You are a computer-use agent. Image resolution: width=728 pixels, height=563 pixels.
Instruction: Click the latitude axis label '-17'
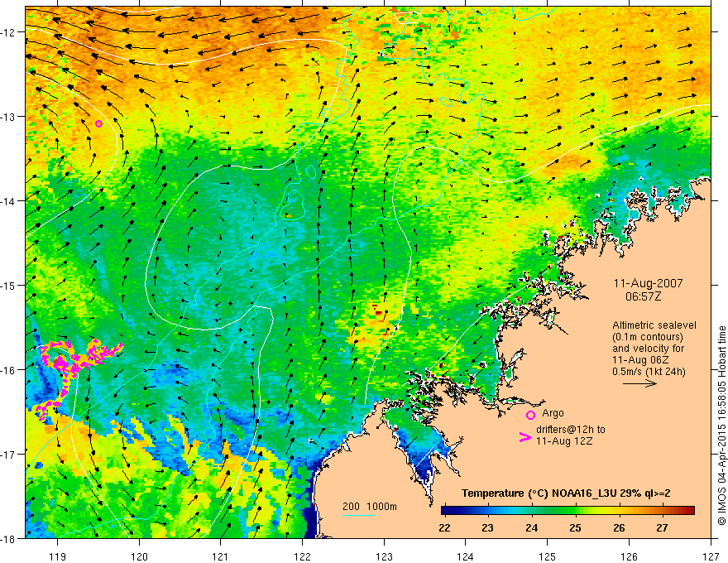(x=8, y=454)
